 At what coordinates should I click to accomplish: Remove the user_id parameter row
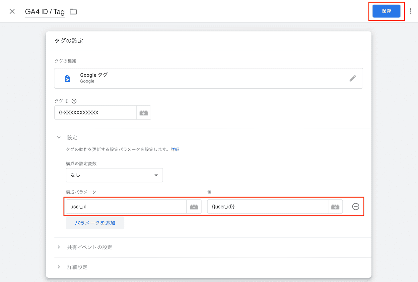click(355, 206)
